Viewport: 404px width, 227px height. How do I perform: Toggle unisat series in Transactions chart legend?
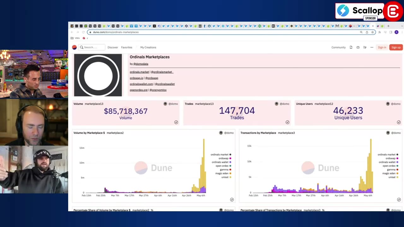click(x=393, y=177)
